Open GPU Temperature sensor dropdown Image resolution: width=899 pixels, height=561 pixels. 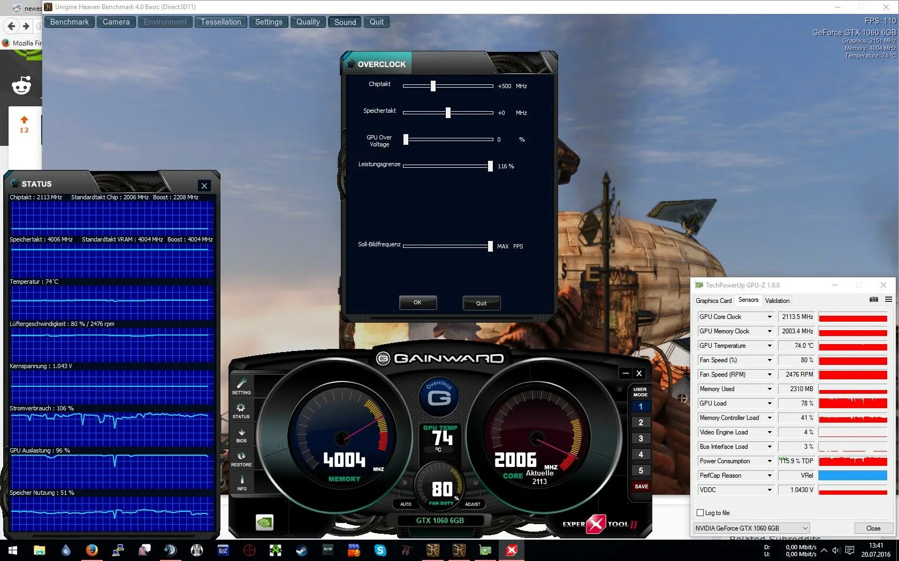[x=770, y=346]
